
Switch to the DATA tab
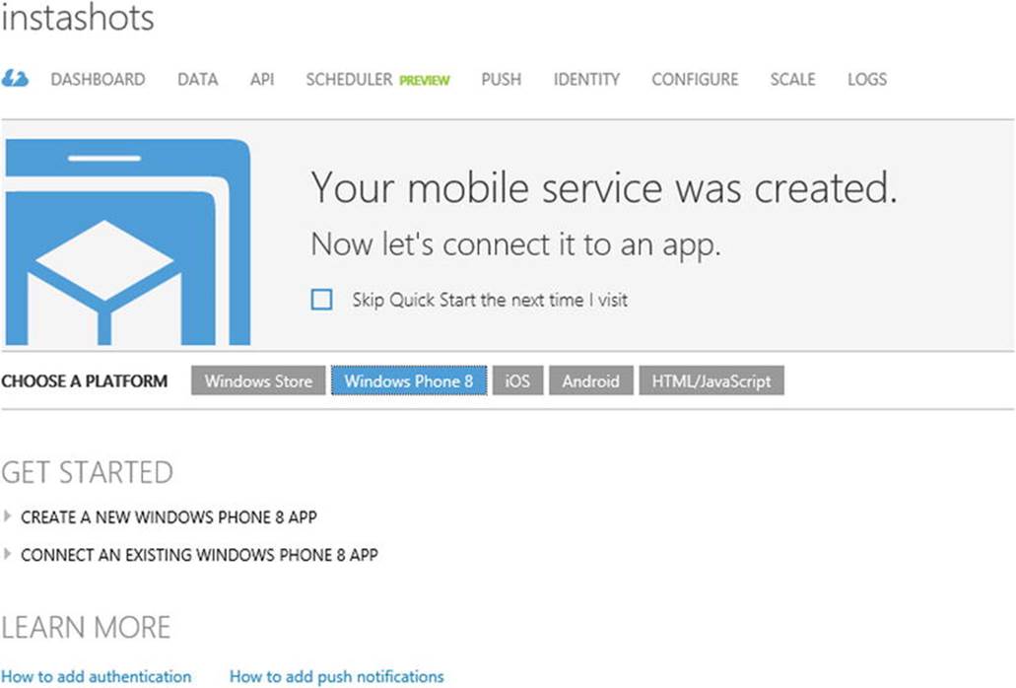point(198,80)
